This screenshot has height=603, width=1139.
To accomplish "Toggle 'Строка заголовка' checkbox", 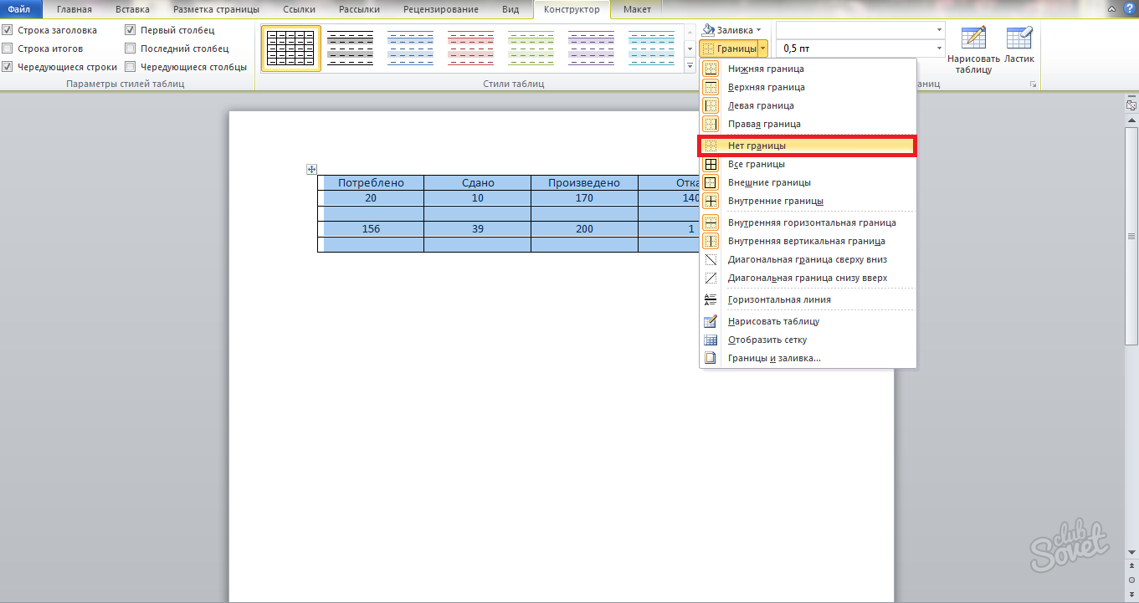I will 8,30.
